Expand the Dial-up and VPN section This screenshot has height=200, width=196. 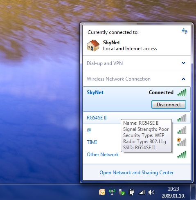pos(137,63)
